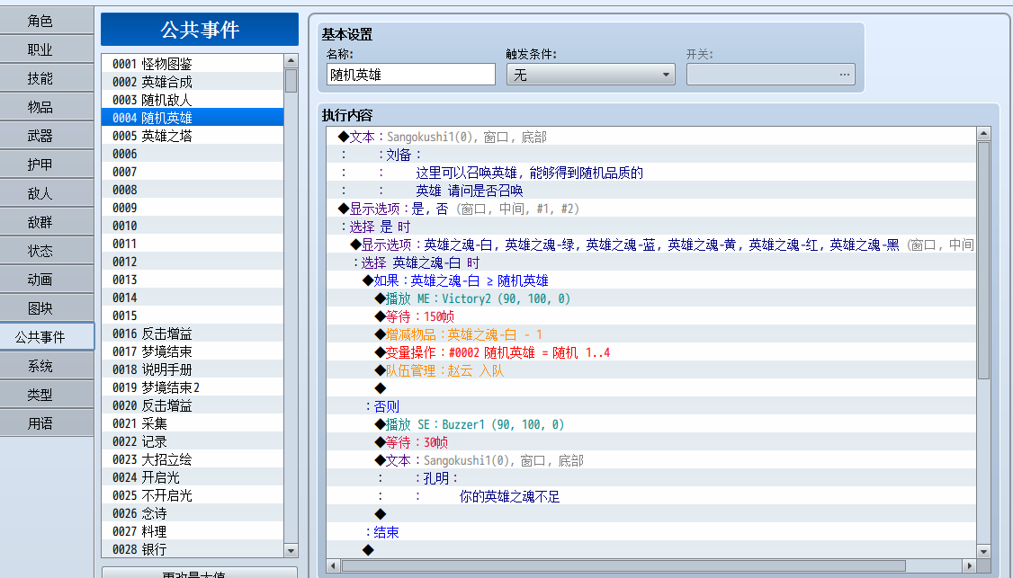Select the 如果：英雄之魂-白 ≥ 随机英雄 line
The width and height of the screenshot is (1013, 578).
pos(651,280)
